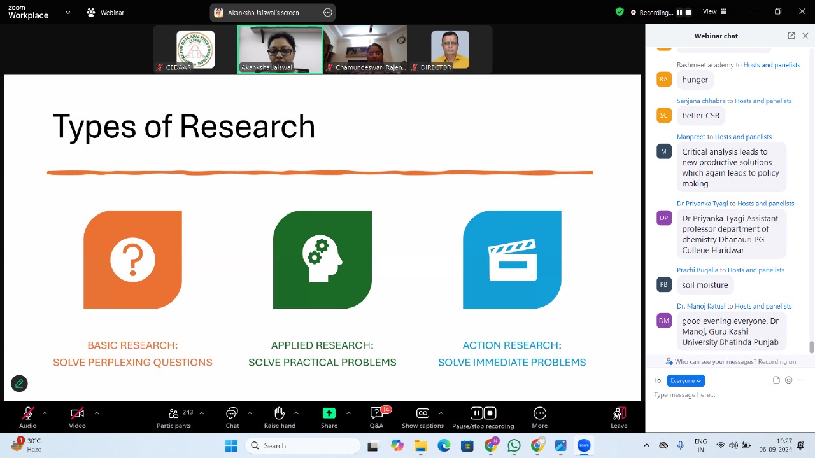Image resolution: width=815 pixels, height=458 pixels.
Task: Open emoji picker in chat box
Action: point(788,380)
